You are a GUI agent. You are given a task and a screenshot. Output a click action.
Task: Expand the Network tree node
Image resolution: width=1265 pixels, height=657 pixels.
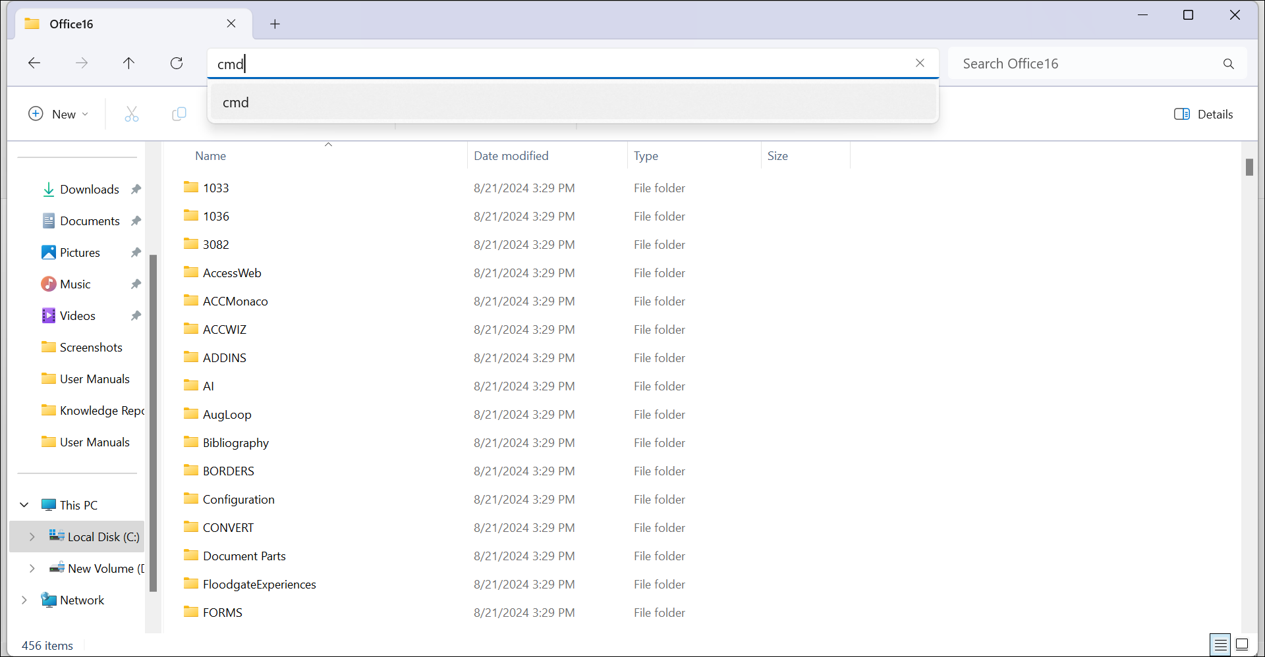click(x=24, y=600)
